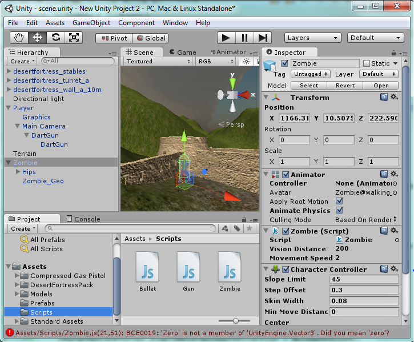Pick Animator Controller object selector circle
This screenshot has height=342, width=414.
pyautogui.click(x=395, y=183)
